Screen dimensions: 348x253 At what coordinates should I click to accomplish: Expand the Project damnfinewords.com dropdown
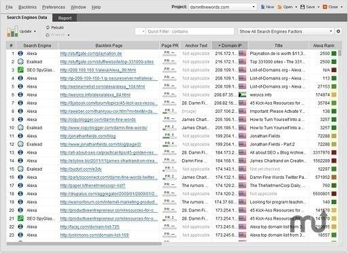pos(254,7)
